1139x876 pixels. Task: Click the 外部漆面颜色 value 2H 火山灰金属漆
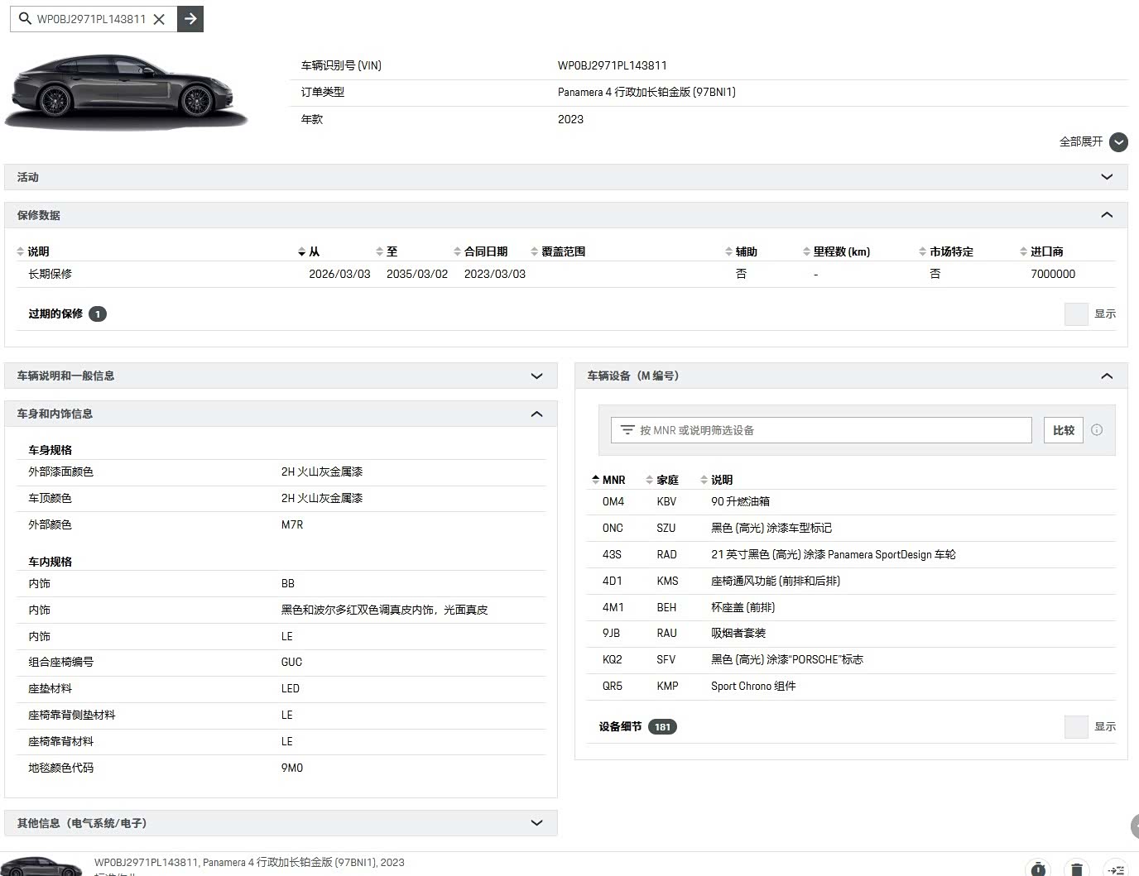click(x=322, y=472)
